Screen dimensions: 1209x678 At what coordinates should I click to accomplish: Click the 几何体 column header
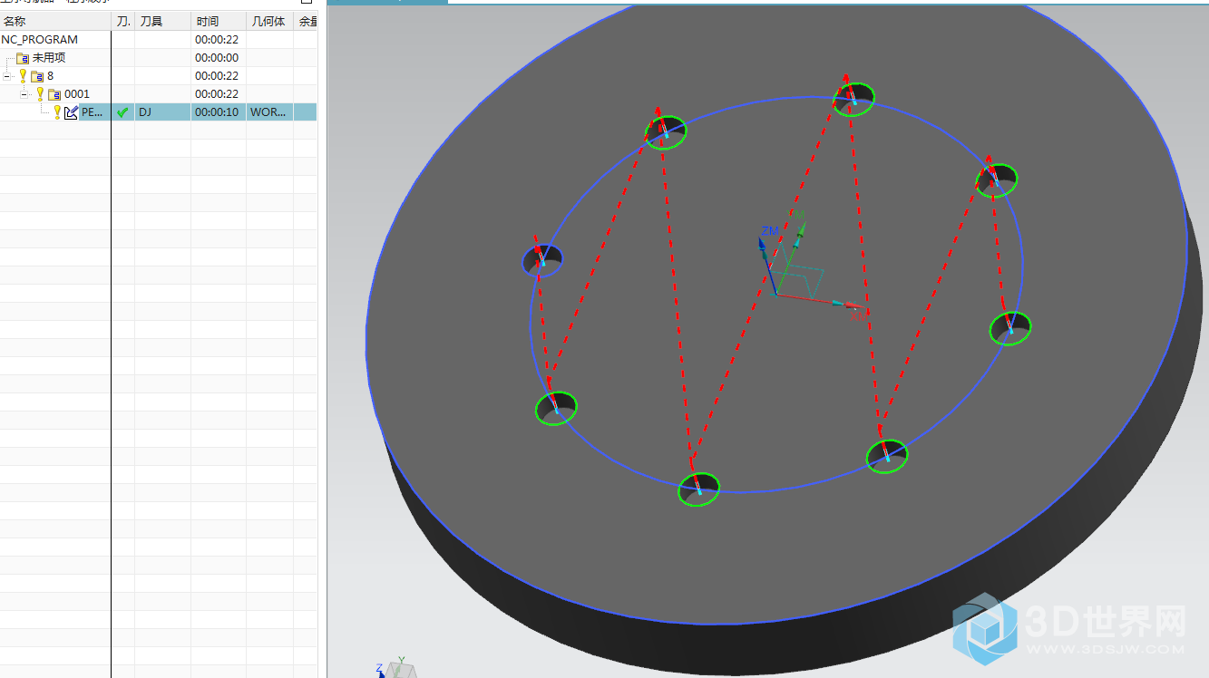pos(269,21)
